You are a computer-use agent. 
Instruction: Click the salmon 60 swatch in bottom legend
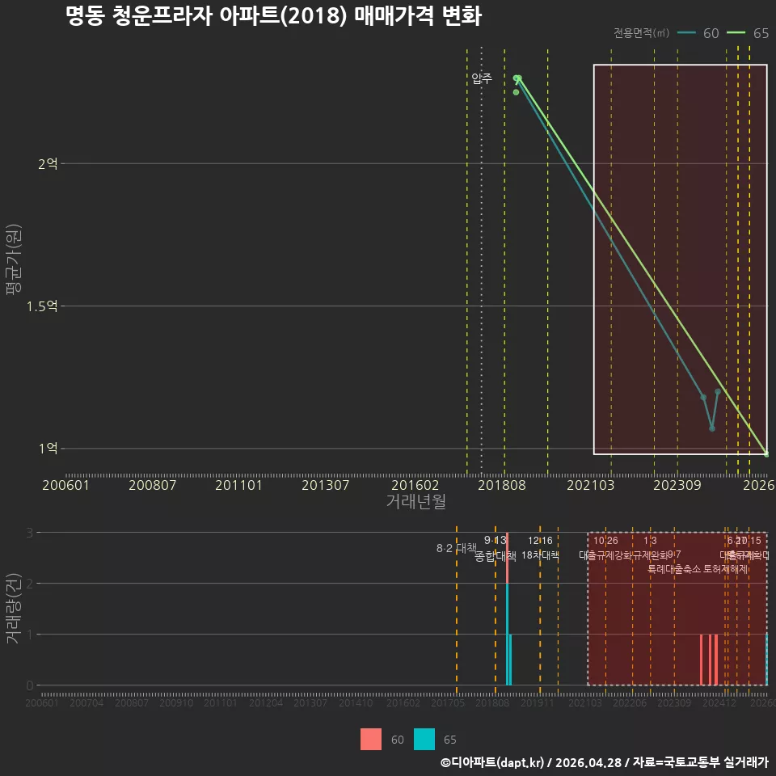[x=371, y=739]
